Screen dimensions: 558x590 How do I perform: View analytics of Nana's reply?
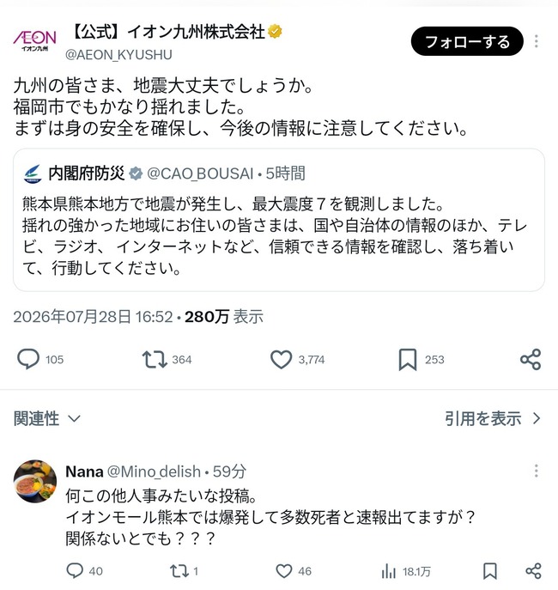pyautogui.click(x=388, y=571)
